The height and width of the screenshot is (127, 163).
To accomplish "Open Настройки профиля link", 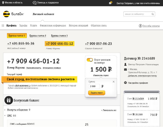I will [x=138, y=83].
